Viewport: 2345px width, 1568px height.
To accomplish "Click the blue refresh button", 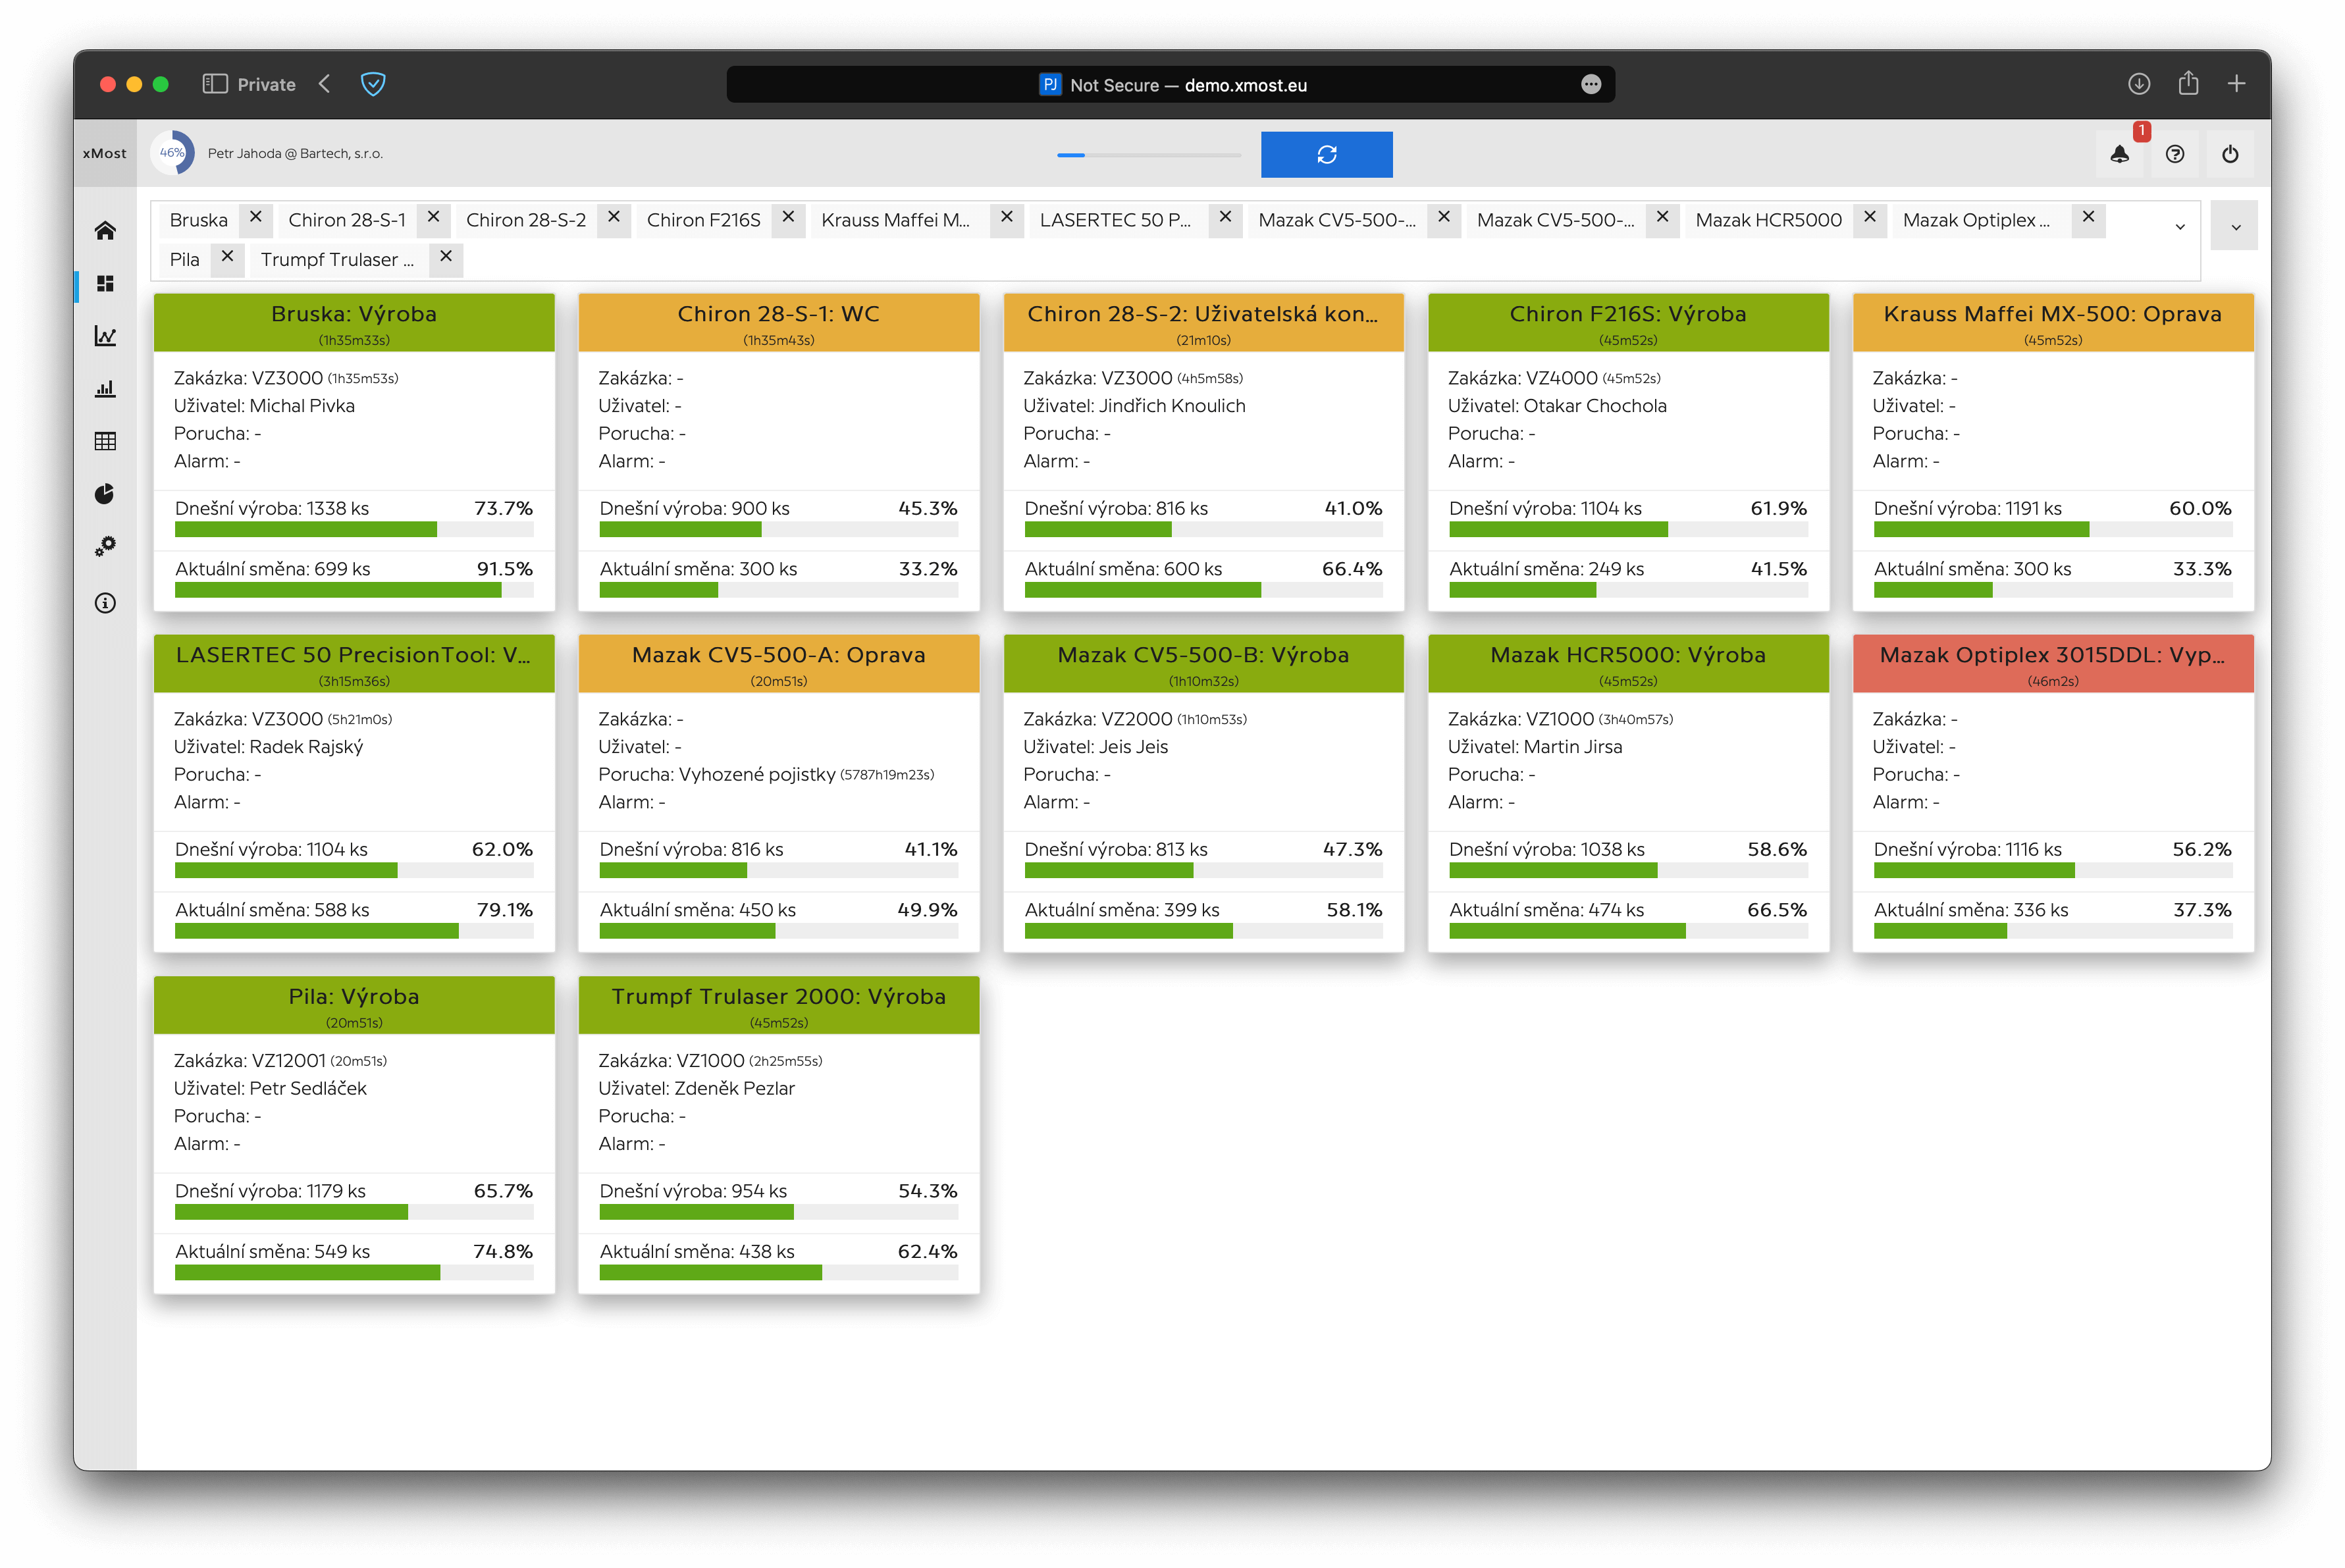I will pos(1326,154).
